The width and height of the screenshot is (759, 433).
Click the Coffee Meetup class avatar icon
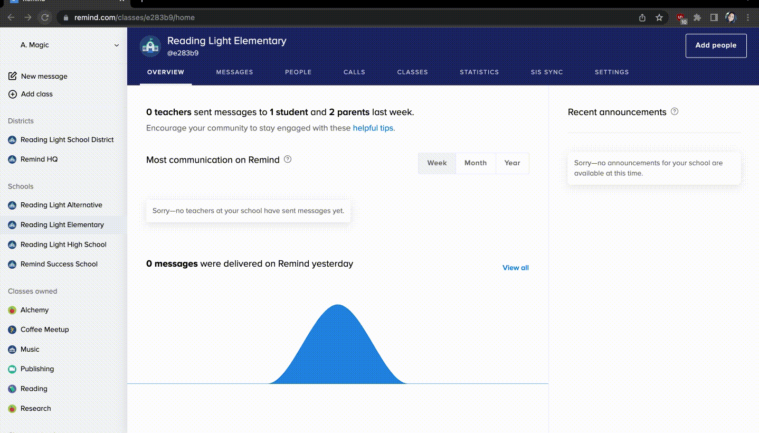12,330
